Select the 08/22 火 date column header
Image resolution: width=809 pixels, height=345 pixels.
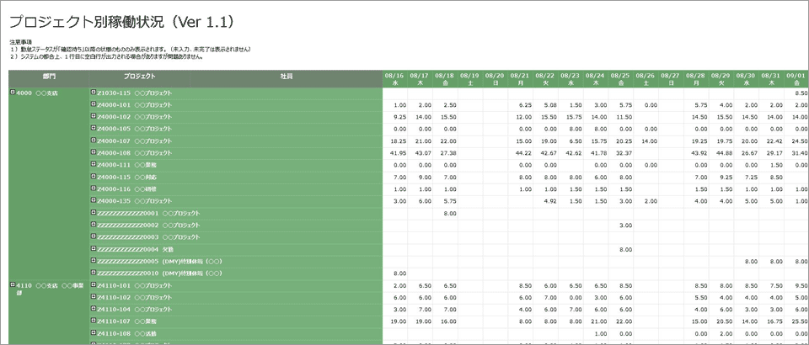click(546, 78)
